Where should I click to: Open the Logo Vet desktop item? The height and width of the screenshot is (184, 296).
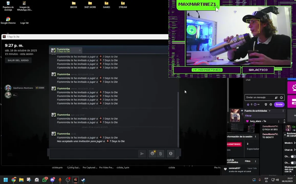24,21
